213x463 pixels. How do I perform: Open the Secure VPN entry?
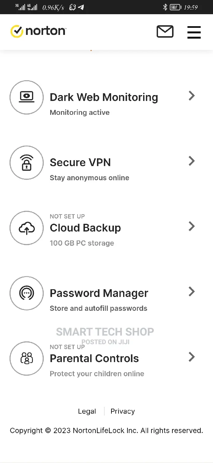coord(80,162)
